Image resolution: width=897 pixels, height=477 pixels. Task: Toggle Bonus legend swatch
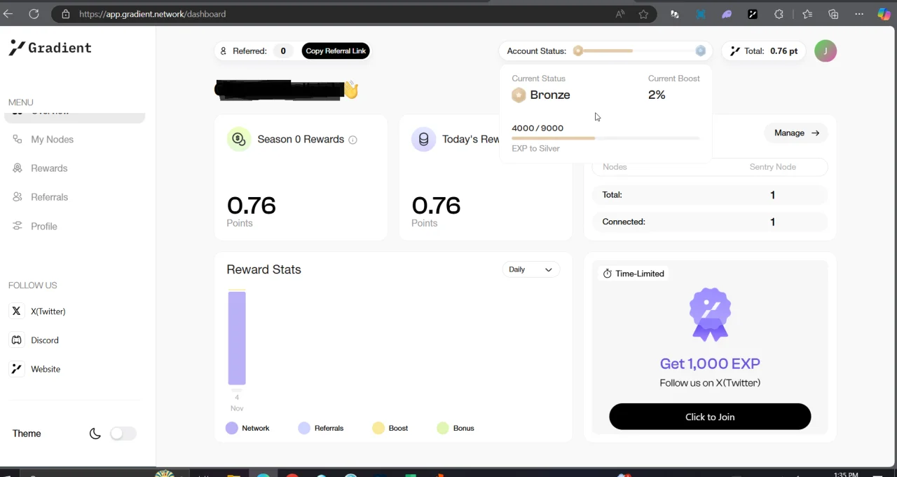(442, 428)
